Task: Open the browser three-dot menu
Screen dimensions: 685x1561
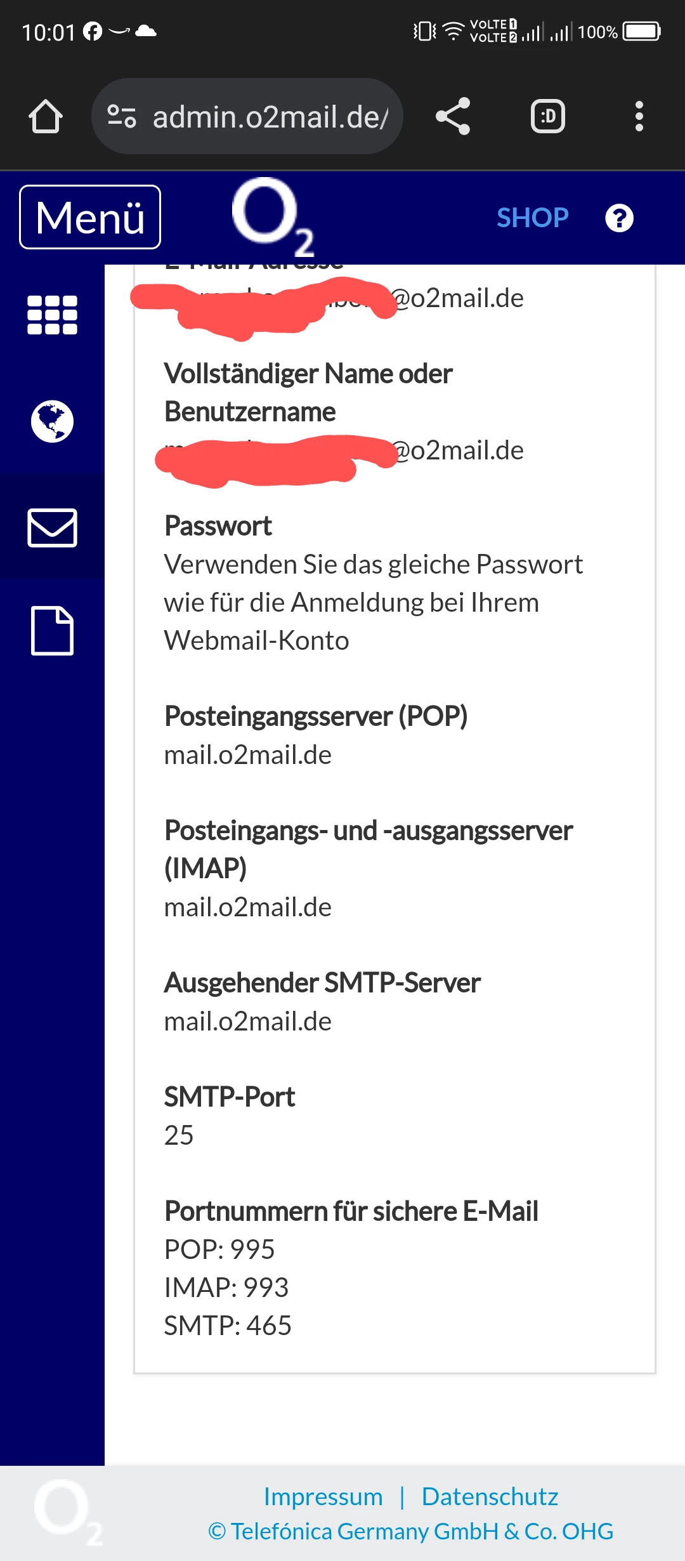Action: pos(639,117)
